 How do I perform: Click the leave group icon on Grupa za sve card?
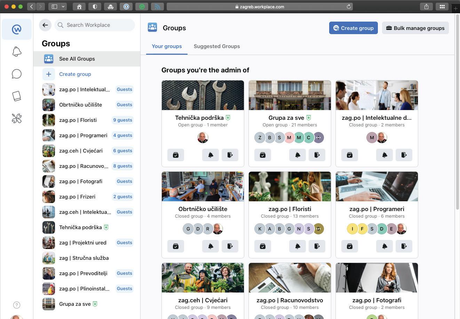317,155
